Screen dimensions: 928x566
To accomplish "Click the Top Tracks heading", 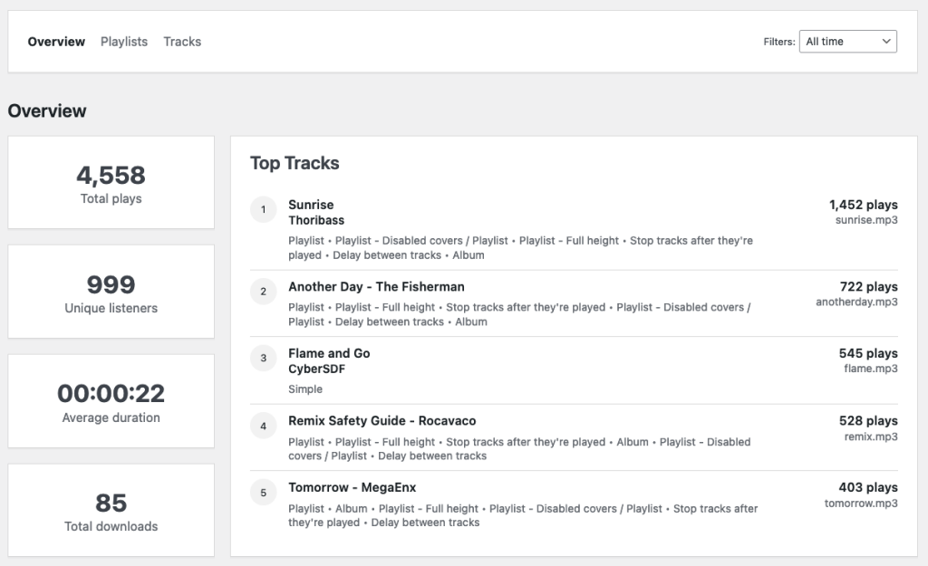I will 295,163.
